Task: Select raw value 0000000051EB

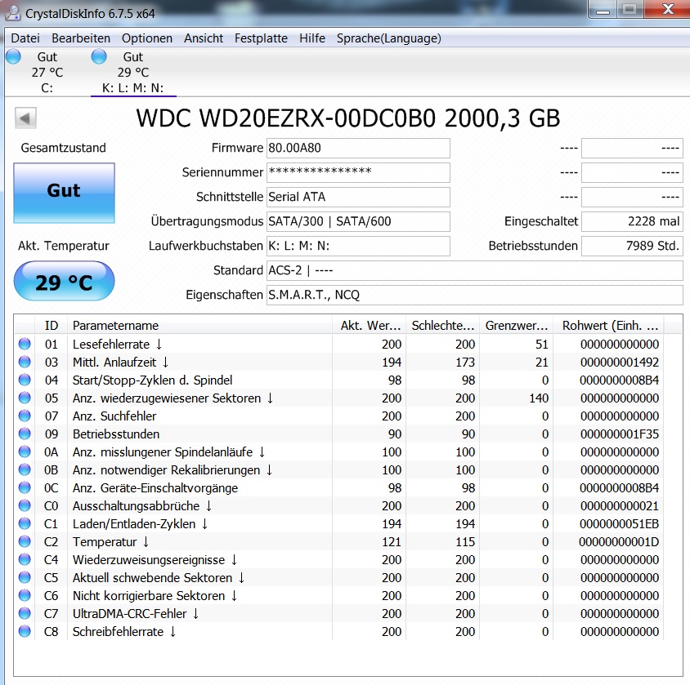Action: coord(620,523)
